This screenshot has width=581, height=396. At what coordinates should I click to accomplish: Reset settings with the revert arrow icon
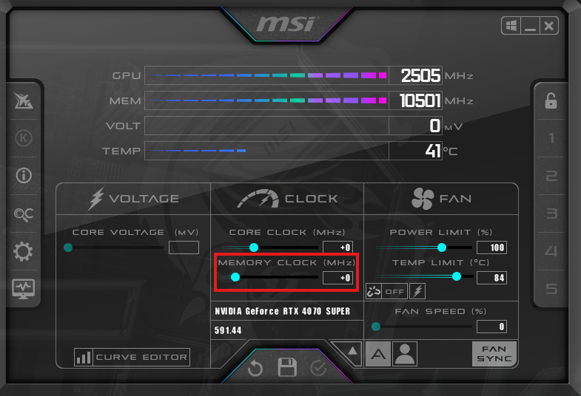pyautogui.click(x=255, y=368)
